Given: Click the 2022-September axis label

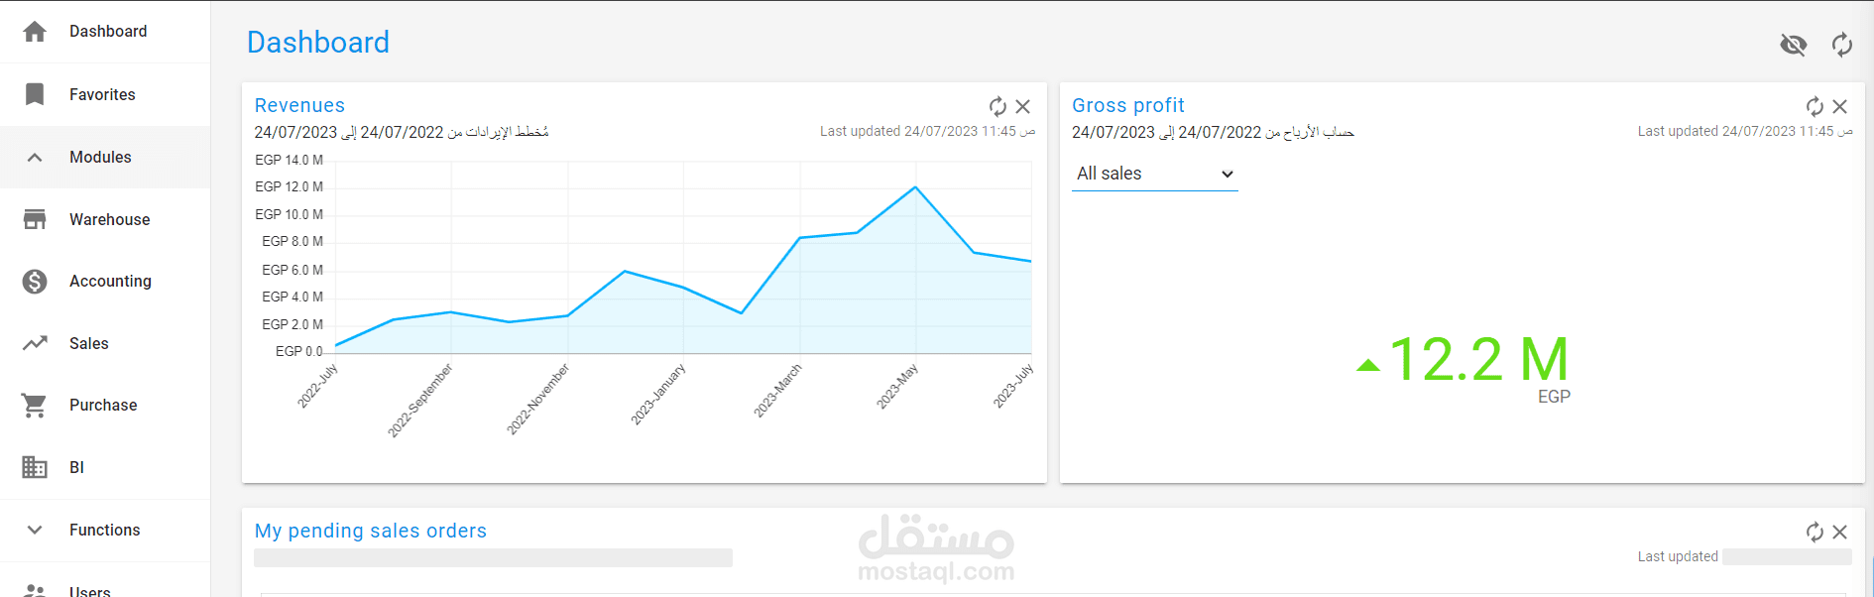Looking at the screenshot, I should click(x=420, y=400).
